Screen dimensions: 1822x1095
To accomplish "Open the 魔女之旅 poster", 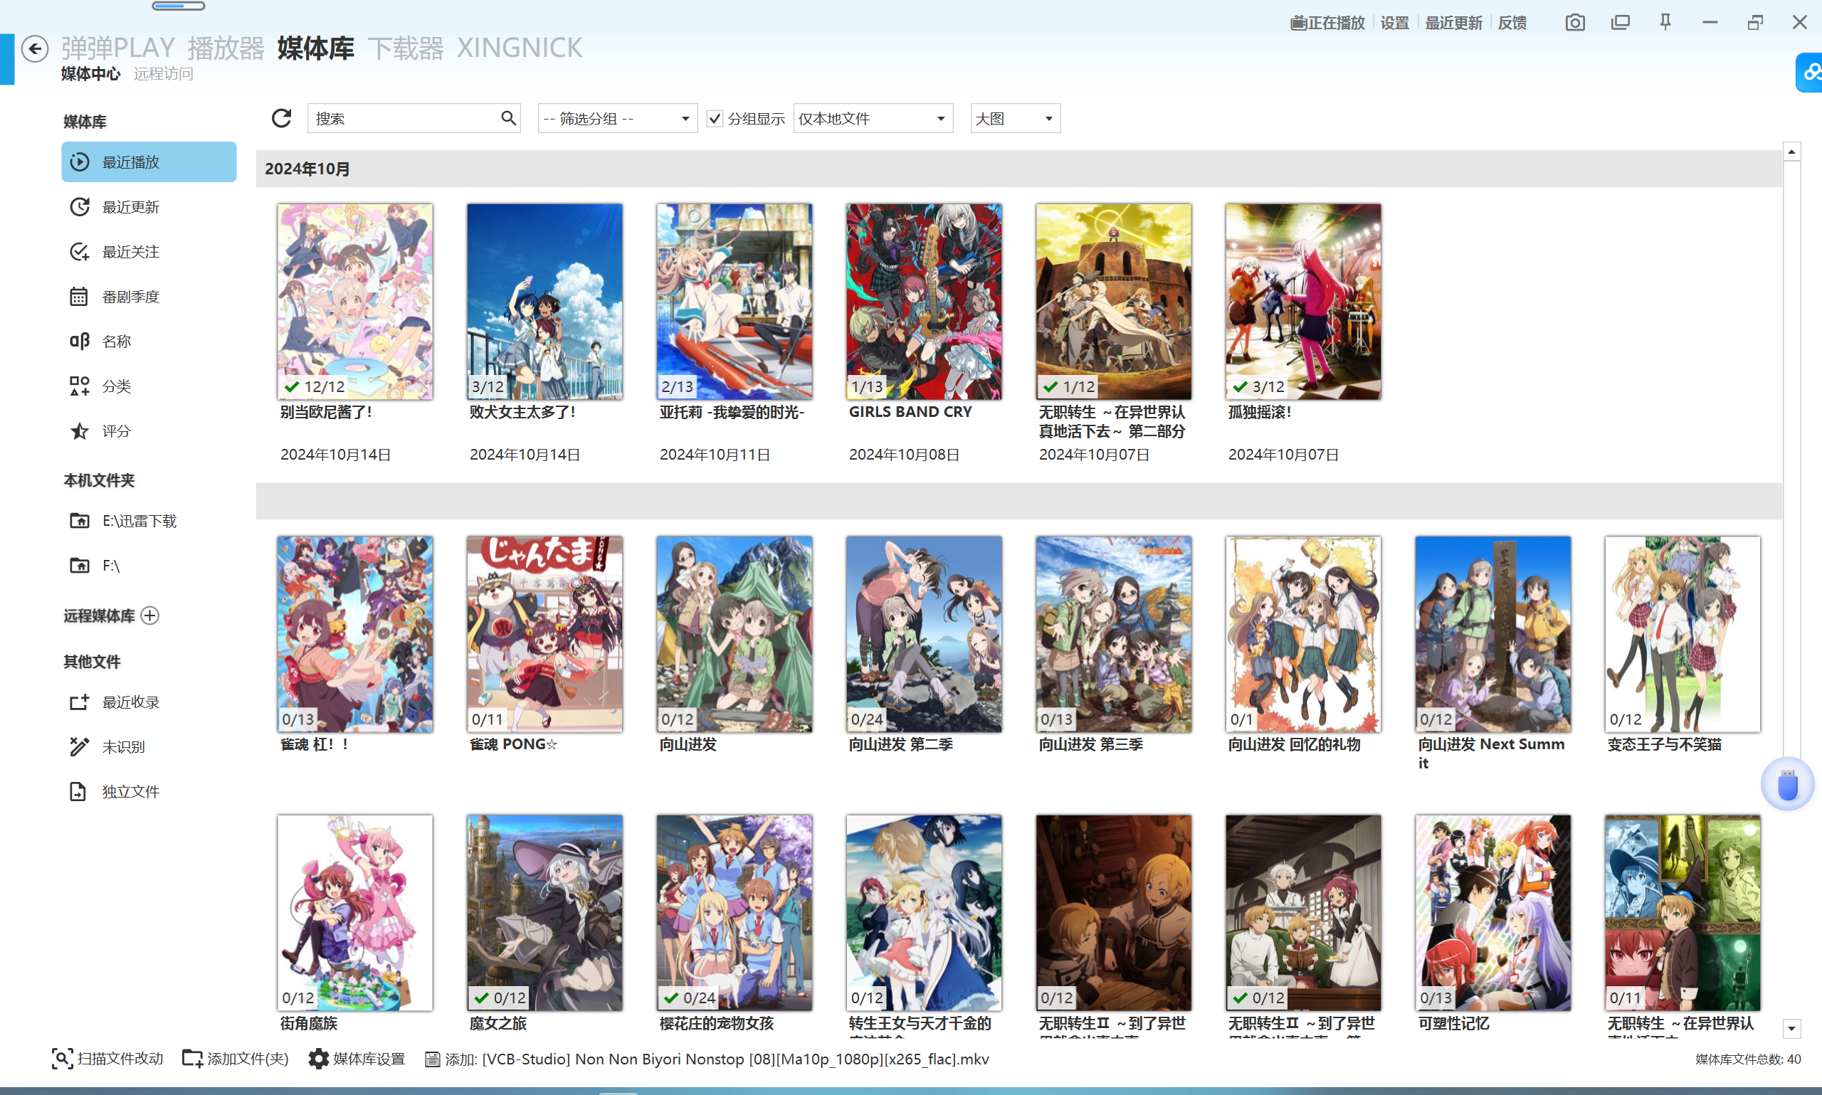I will (544, 913).
